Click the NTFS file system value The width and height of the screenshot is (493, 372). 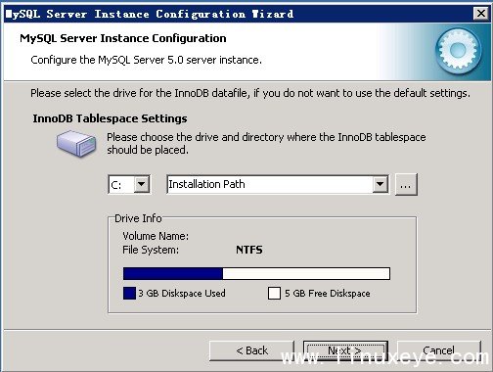[249, 250]
